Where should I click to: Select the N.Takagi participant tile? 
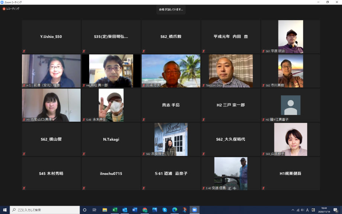(x=111, y=140)
